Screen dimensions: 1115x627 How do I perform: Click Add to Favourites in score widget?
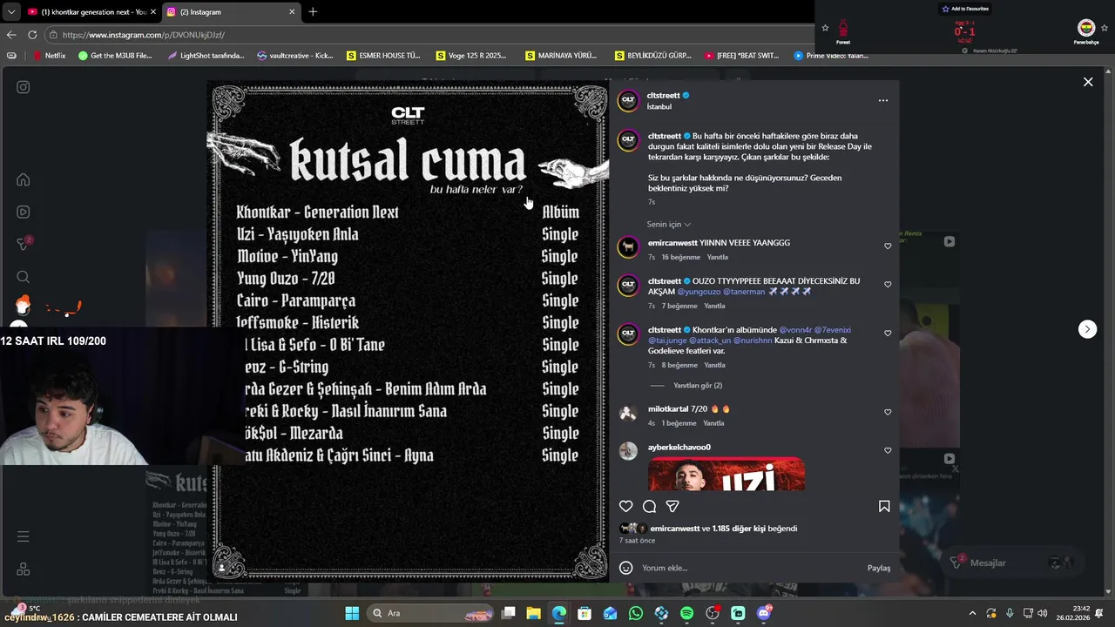964,9
